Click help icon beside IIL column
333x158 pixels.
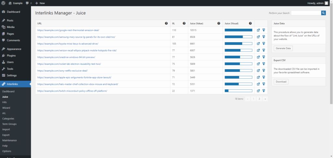click(184, 24)
